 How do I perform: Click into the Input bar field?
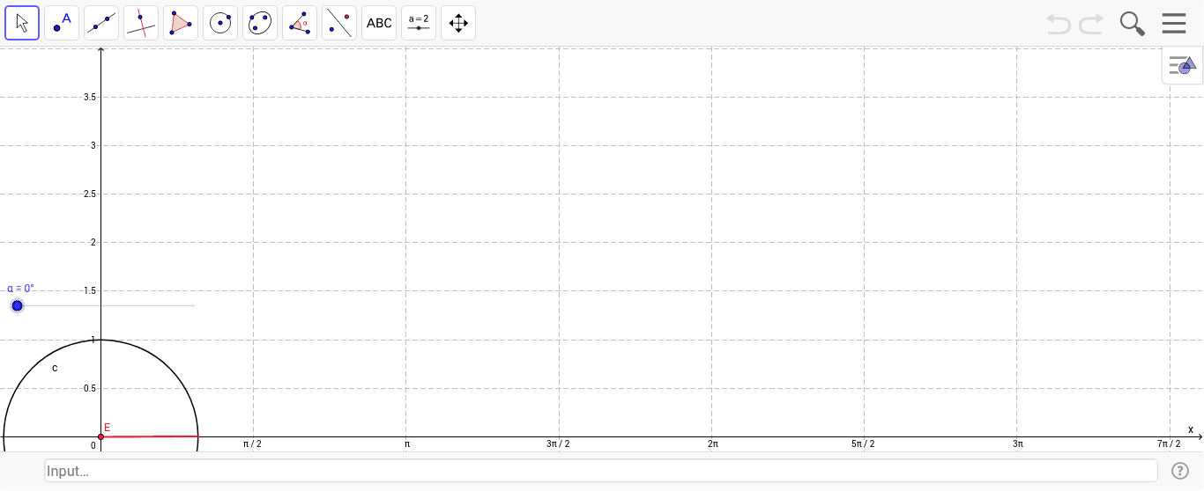(x=600, y=471)
